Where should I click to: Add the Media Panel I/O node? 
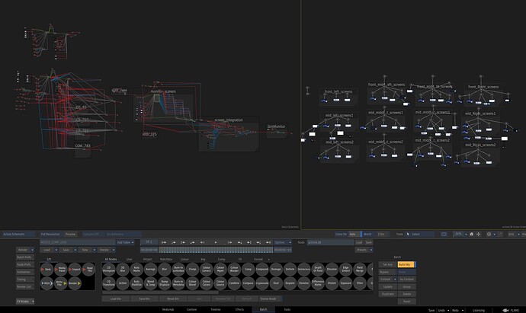point(61,269)
